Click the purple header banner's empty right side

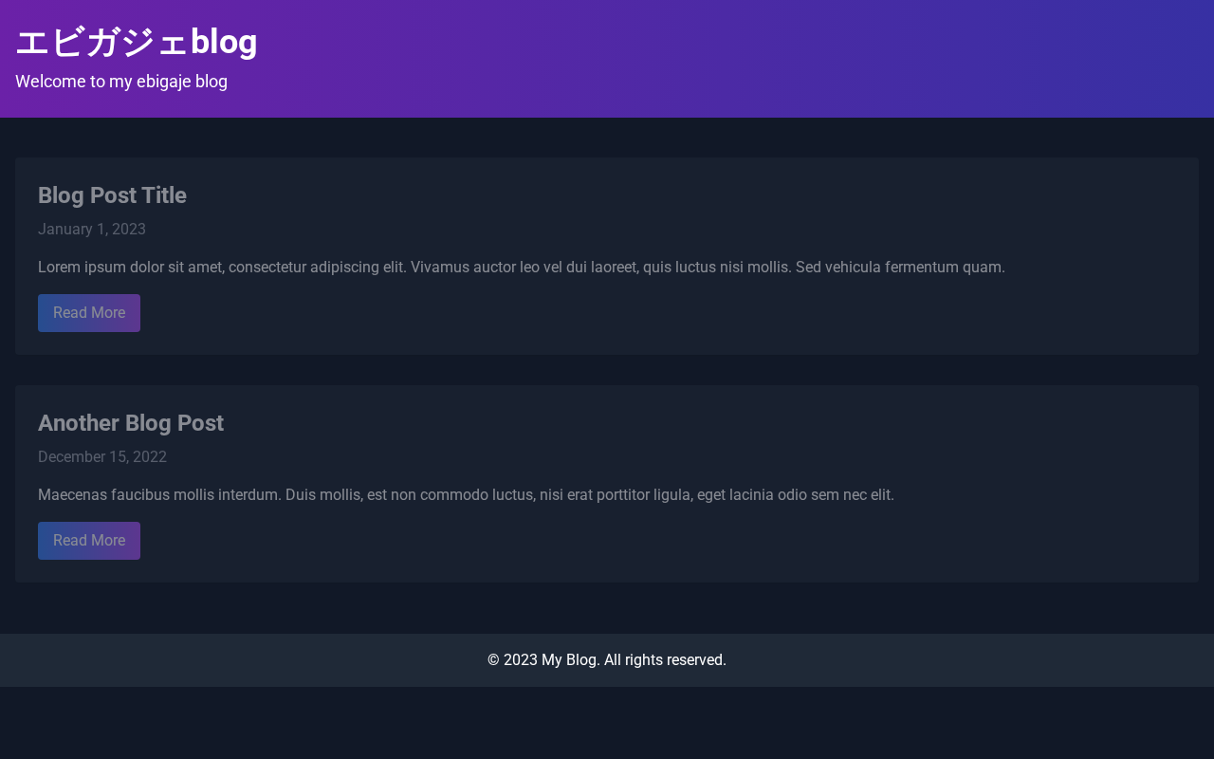coord(854,59)
